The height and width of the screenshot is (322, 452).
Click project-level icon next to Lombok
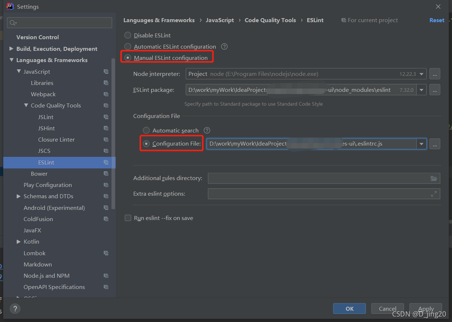coord(106,253)
